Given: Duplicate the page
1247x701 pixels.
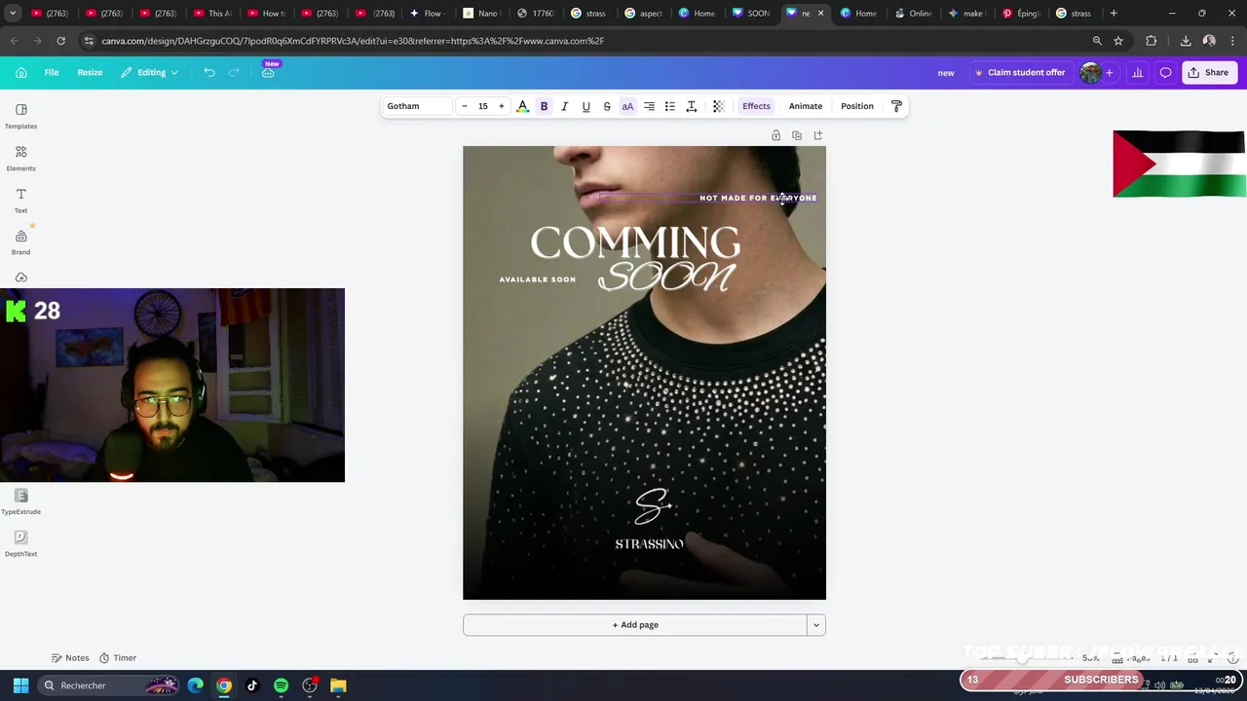Looking at the screenshot, I should tap(797, 135).
